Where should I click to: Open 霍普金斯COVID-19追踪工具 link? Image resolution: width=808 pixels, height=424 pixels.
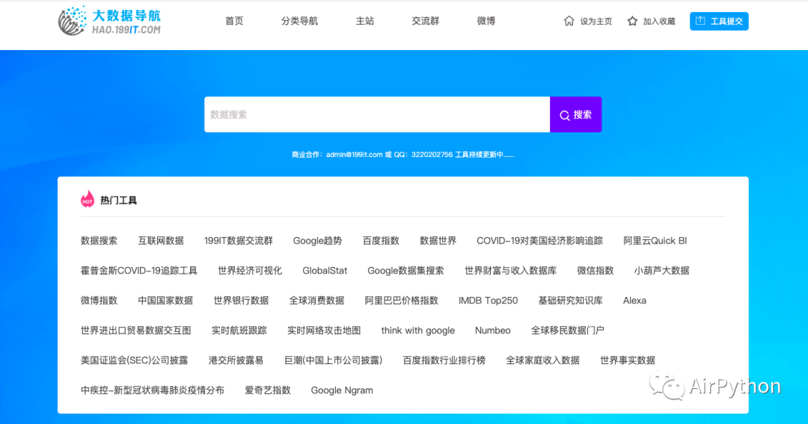coord(139,271)
